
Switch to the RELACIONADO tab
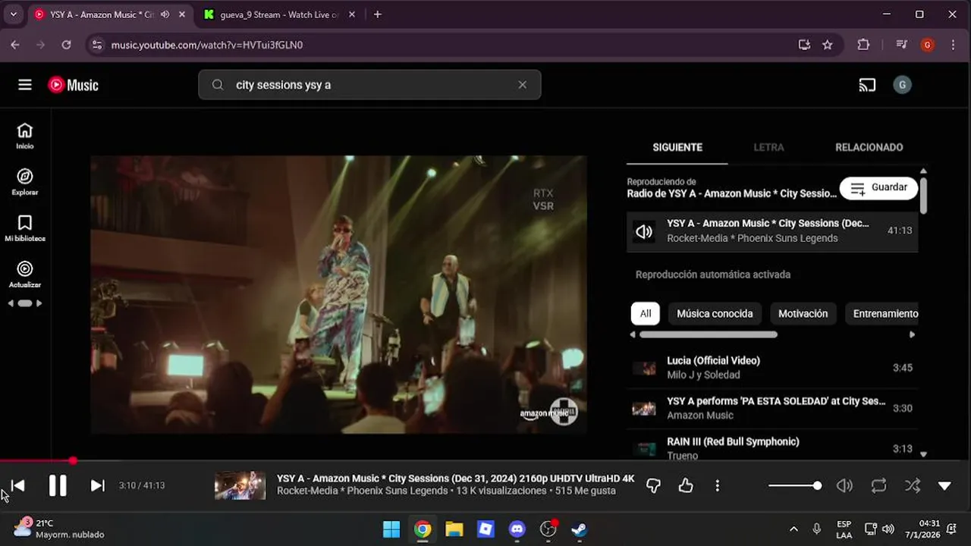pos(869,147)
